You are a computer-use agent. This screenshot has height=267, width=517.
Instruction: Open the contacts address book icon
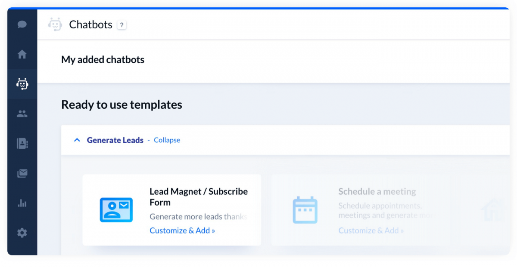(x=22, y=144)
